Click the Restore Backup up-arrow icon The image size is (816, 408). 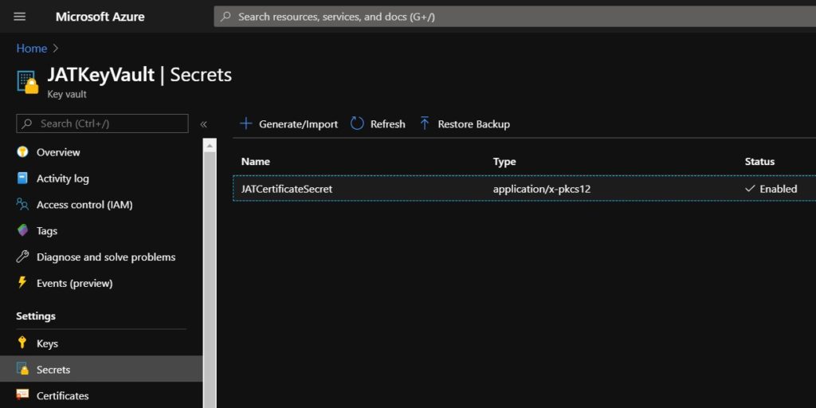(425, 124)
